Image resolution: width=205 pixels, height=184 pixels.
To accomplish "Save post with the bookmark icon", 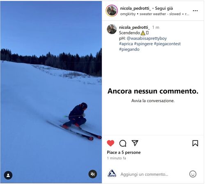I will (195, 143).
